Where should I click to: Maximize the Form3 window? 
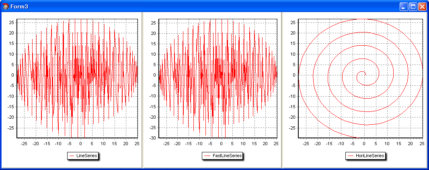(x=413, y=6)
